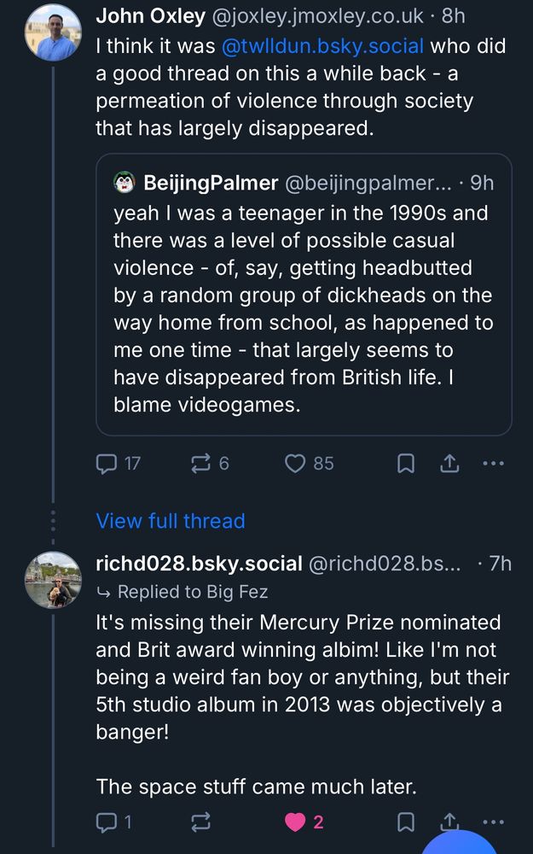This screenshot has width=533, height=854.
Task: Open the richd028.bsky.social display name
Action: [x=199, y=564]
